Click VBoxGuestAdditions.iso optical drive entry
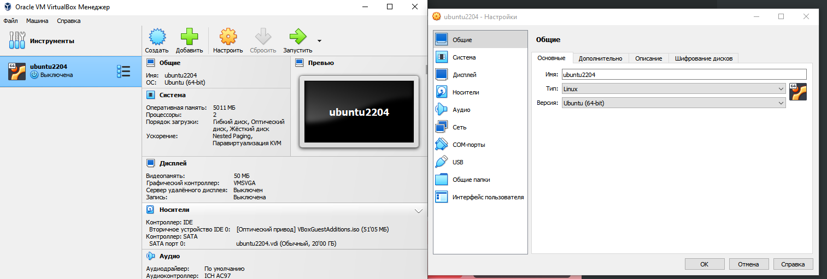Viewport: 827px width, 279px height. pyautogui.click(x=313, y=229)
